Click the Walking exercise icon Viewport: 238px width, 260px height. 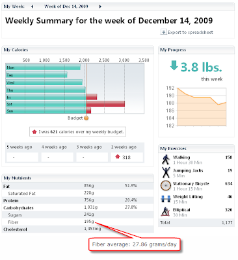pyautogui.click(x=166, y=160)
